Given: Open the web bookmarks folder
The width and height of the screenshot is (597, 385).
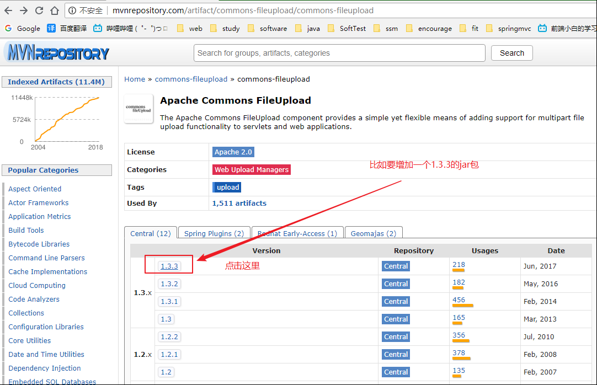Looking at the screenshot, I should [x=190, y=29].
